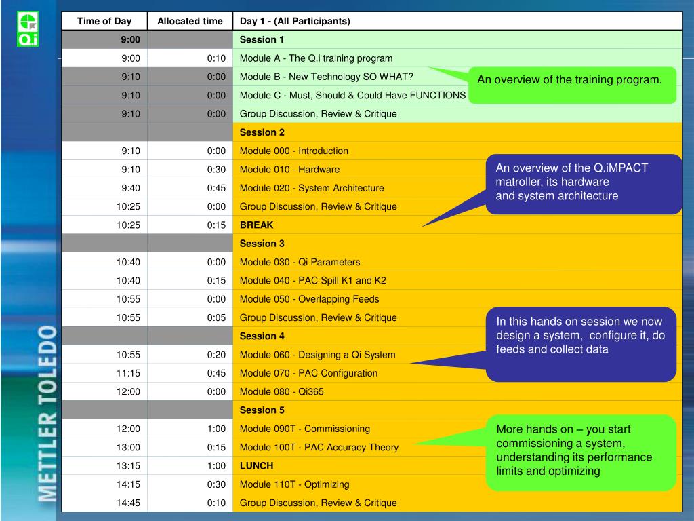Select the 'Session 4' heading

(x=262, y=336)
